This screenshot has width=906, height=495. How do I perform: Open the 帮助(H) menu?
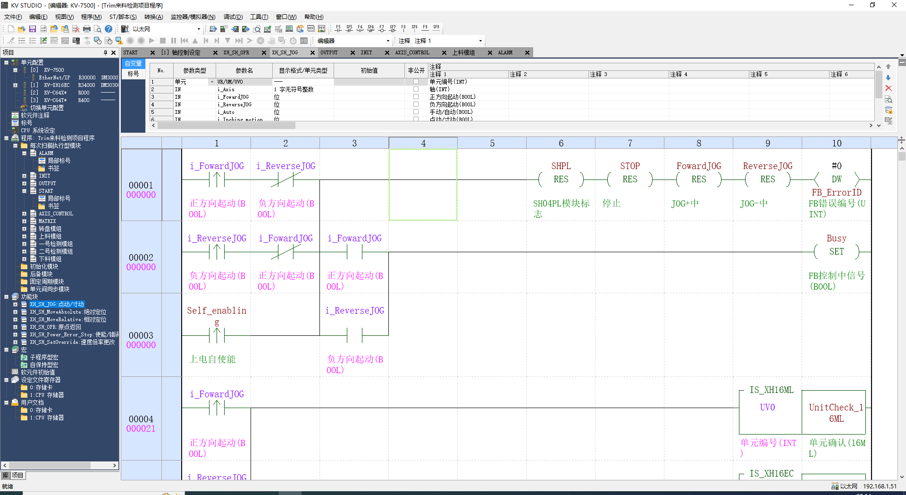[314, 17]
